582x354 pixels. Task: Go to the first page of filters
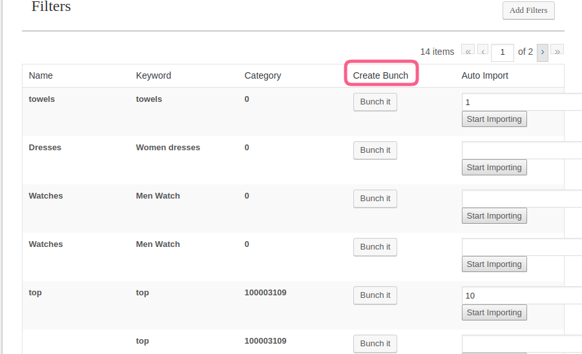pos(468,52)
